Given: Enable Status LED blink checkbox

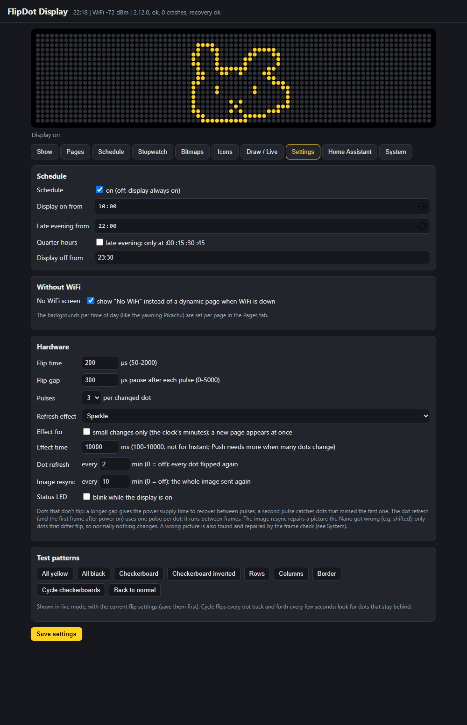Looking at the screenshot, I should pyautogui.click(x=86, y=497).
